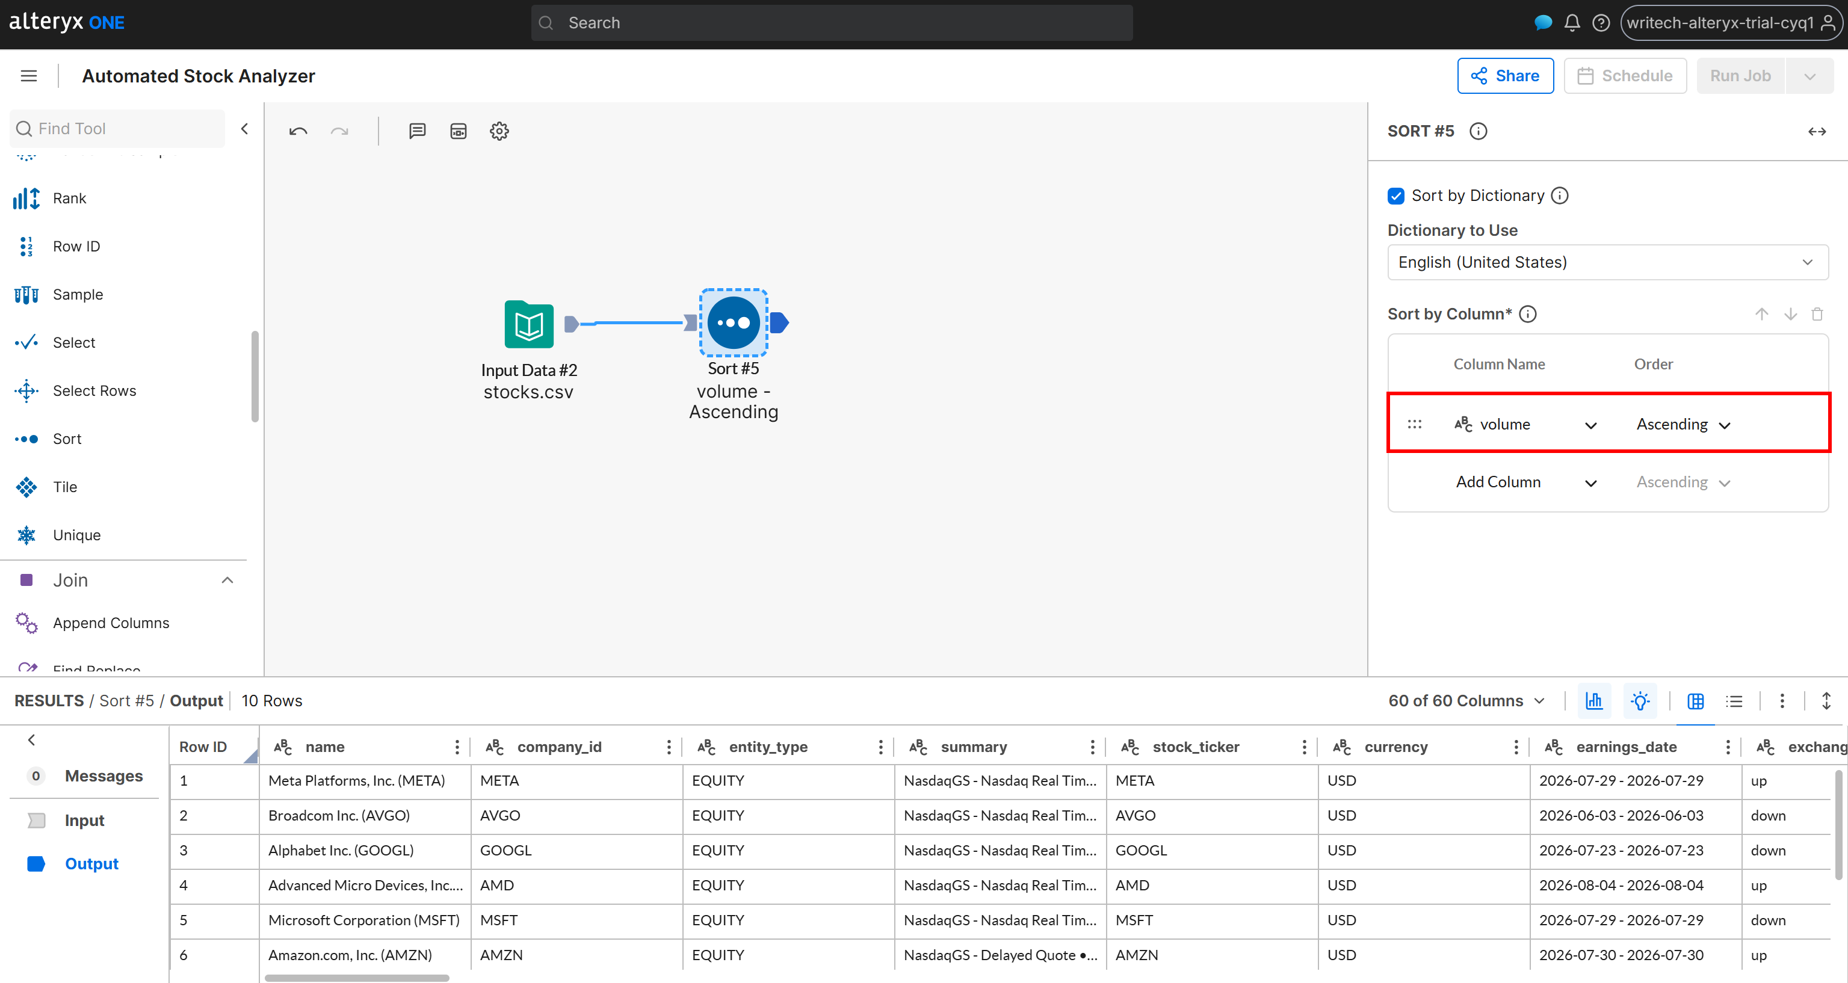Open the name column options menu
1848x983 pixels.
(x=457, y=747)
